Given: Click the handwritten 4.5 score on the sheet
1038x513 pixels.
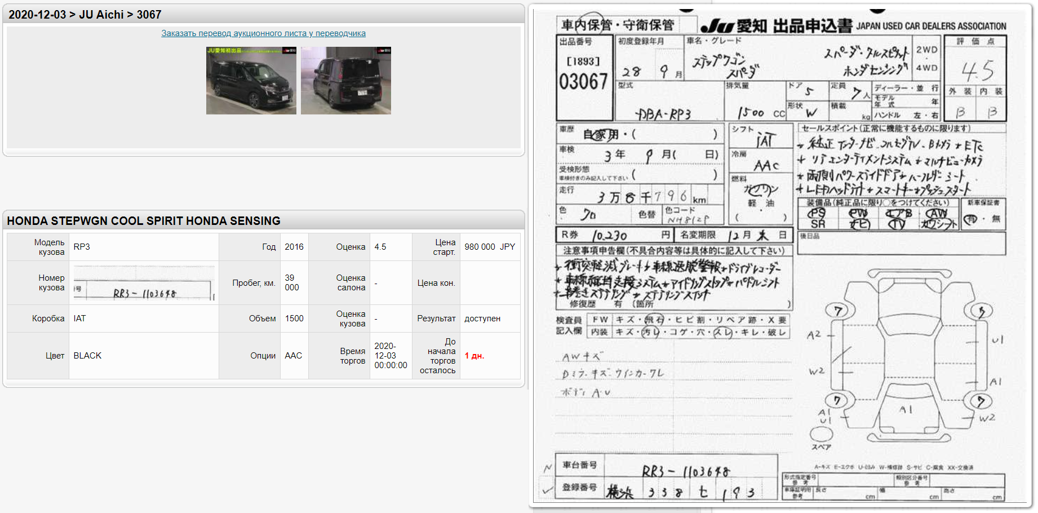Looking at the screenshot, I should (x=977, y=71).
